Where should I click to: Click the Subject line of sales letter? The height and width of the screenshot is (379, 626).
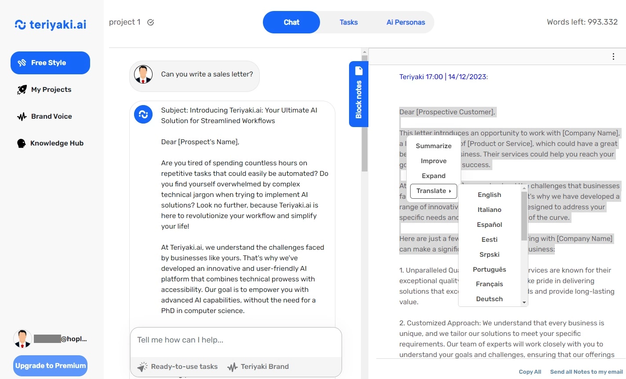(239, 116)
